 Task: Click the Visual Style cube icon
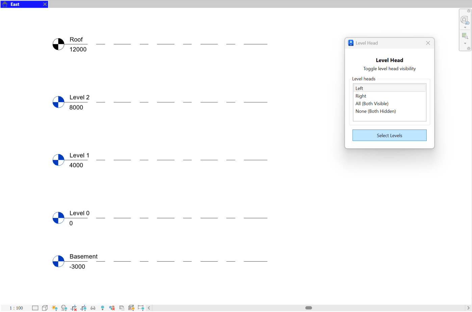tap(45, 308)
